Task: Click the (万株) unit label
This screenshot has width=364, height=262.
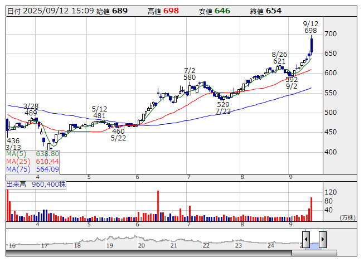Action: point(347,217)
